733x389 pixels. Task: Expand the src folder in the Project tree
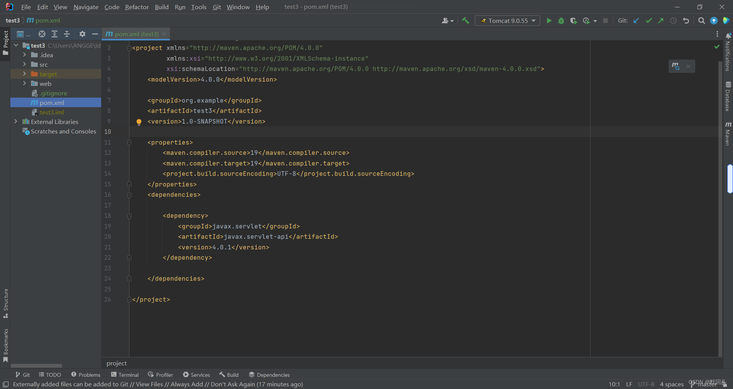pyautogui.click(x=25, y=64)
